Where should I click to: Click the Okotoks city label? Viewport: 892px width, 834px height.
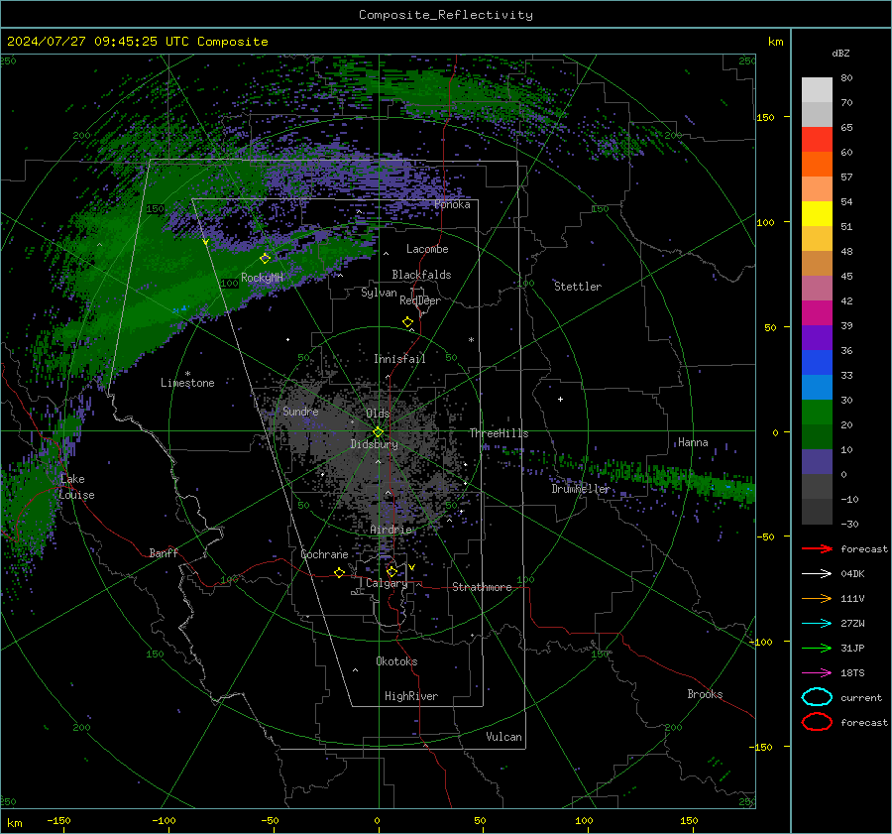coord(396,661)
